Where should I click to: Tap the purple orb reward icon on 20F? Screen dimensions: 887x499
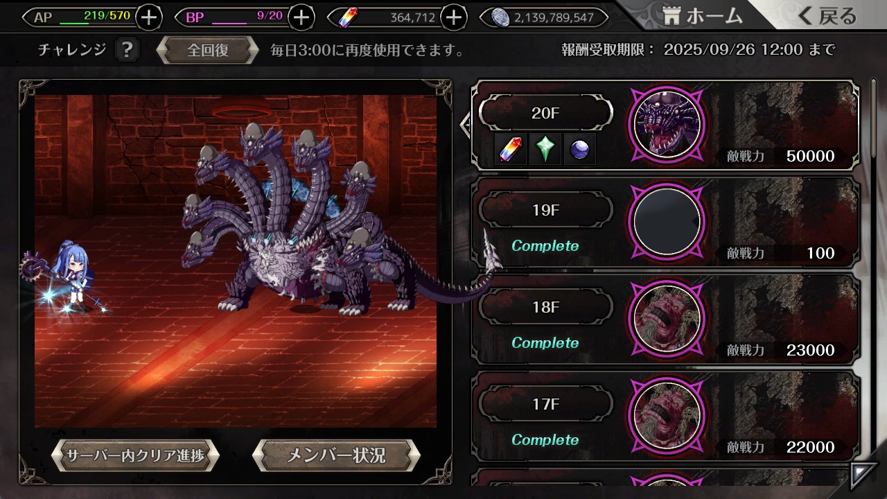coord(579,149)
